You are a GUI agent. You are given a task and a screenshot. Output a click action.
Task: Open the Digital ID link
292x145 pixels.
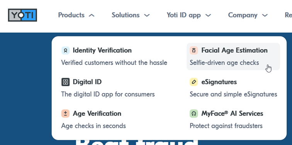[87, 82]
